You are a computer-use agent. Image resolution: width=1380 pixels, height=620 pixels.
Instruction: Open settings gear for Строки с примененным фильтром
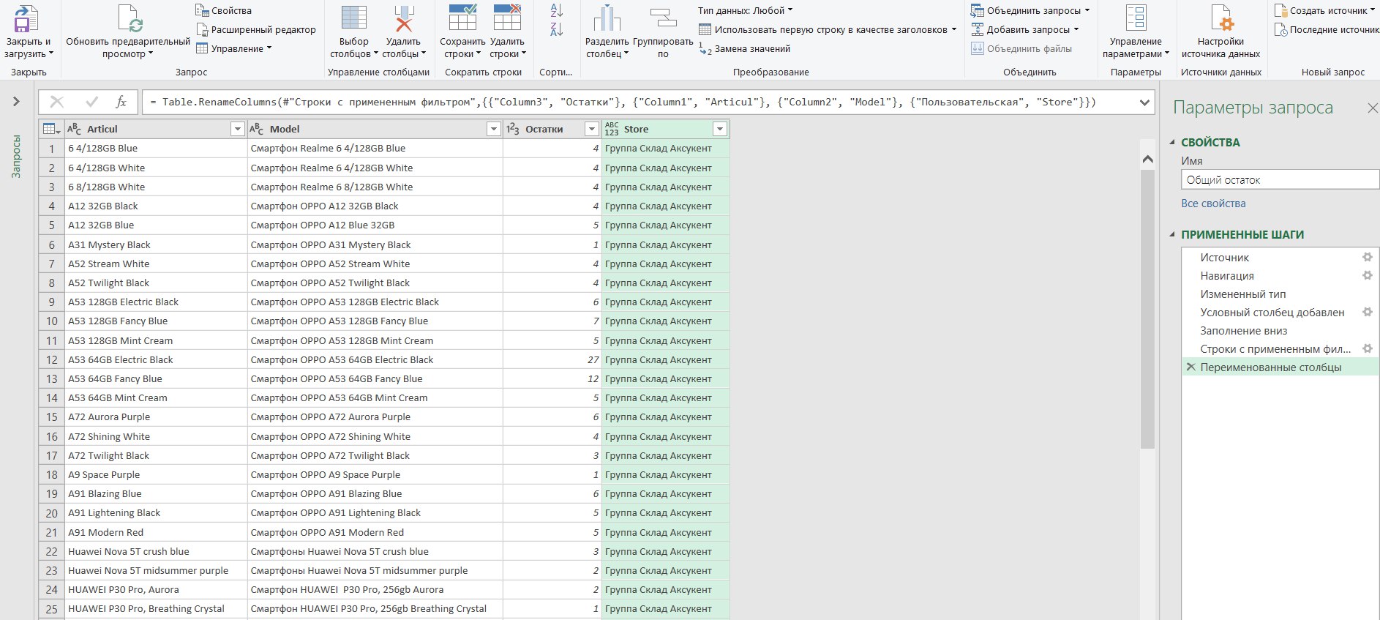tap(1367, 348)
